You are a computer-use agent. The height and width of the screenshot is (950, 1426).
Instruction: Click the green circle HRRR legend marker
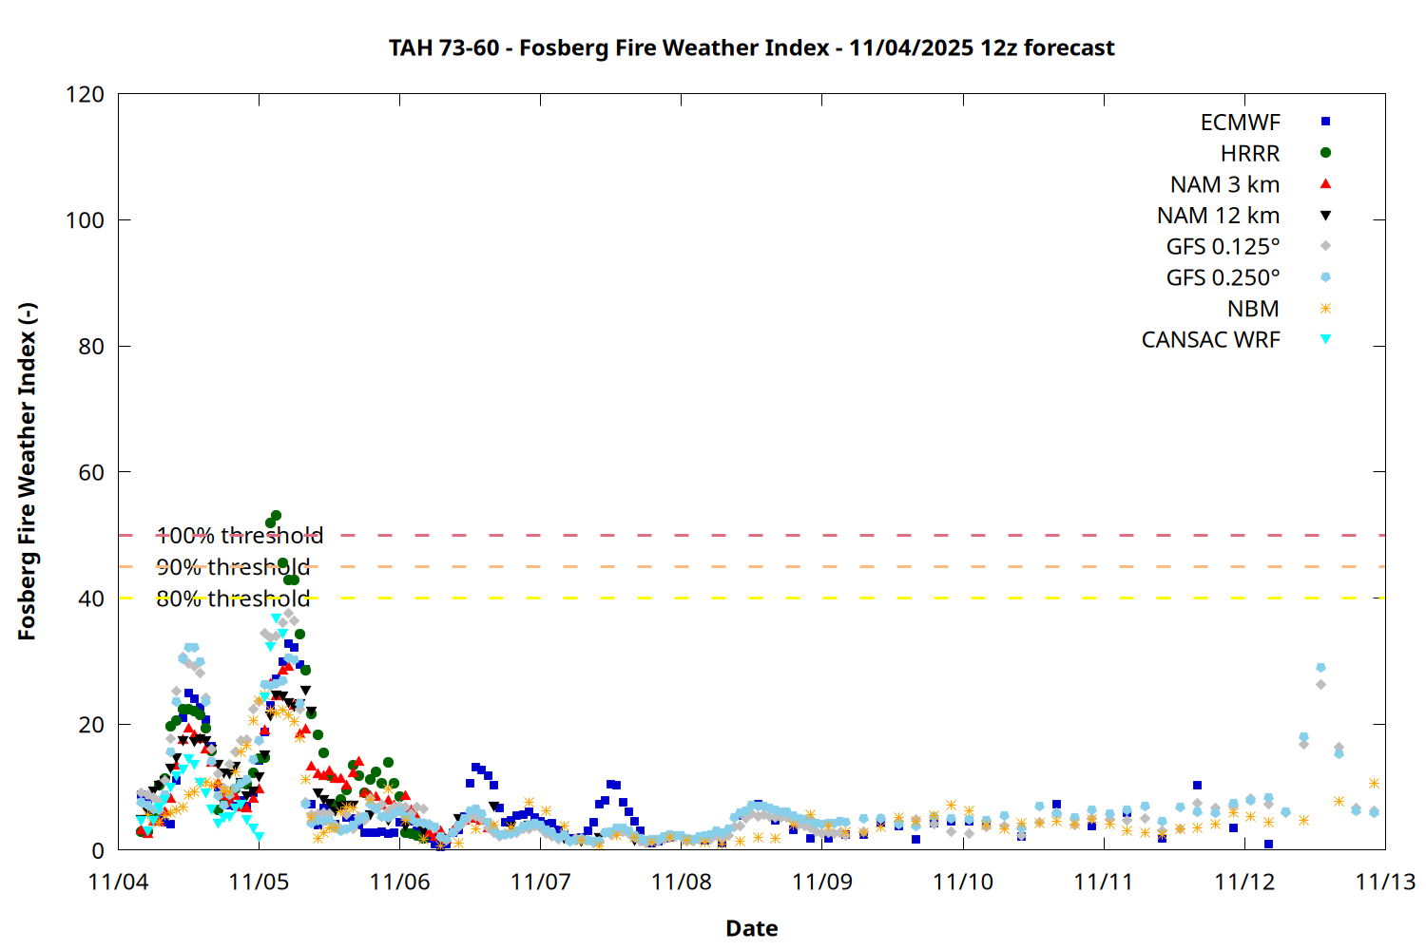[x=1325, y=153]
